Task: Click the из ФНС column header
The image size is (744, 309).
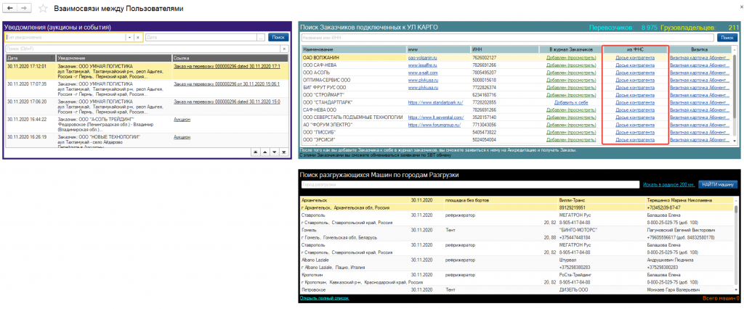Action: [635, 49]
